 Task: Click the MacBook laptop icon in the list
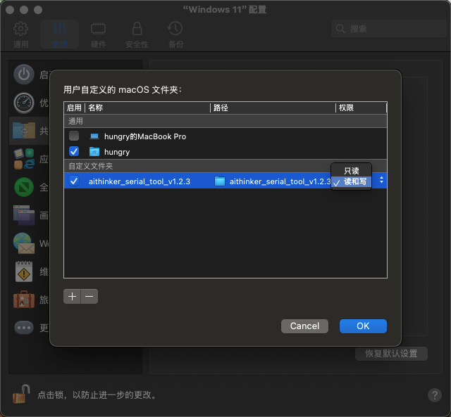[x=94, y=136]
